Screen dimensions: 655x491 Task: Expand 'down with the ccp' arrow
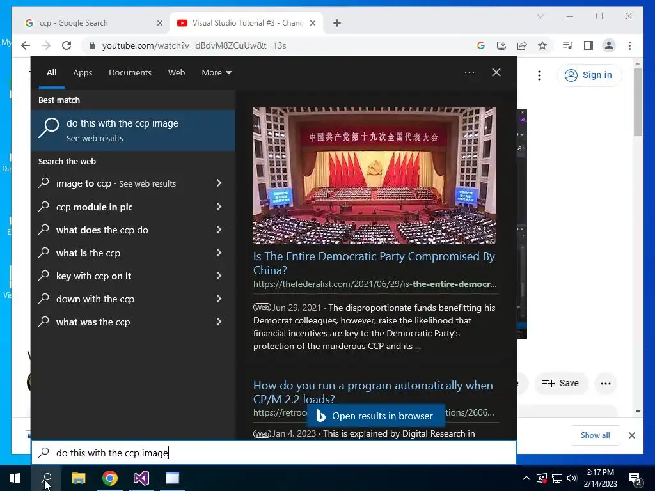point(219,299)
